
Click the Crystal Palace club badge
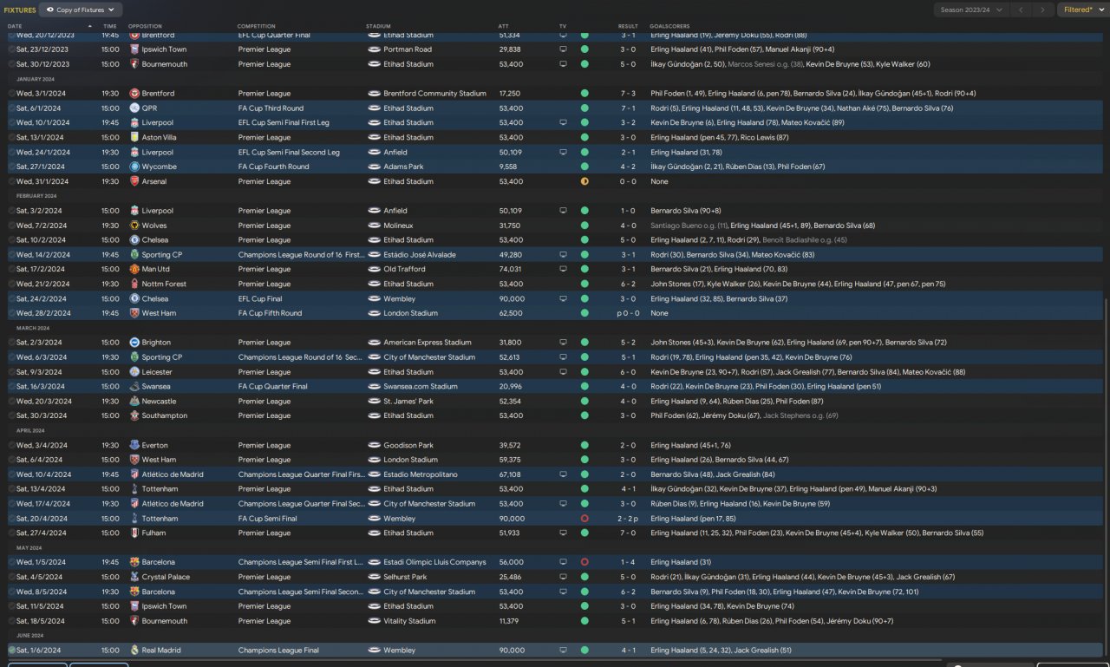(x=134, y=577)
